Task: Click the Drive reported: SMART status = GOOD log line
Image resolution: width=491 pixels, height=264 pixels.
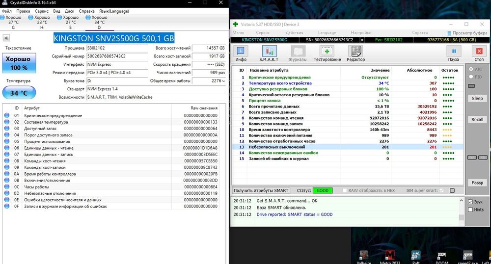Action: (x=295, y=214)
